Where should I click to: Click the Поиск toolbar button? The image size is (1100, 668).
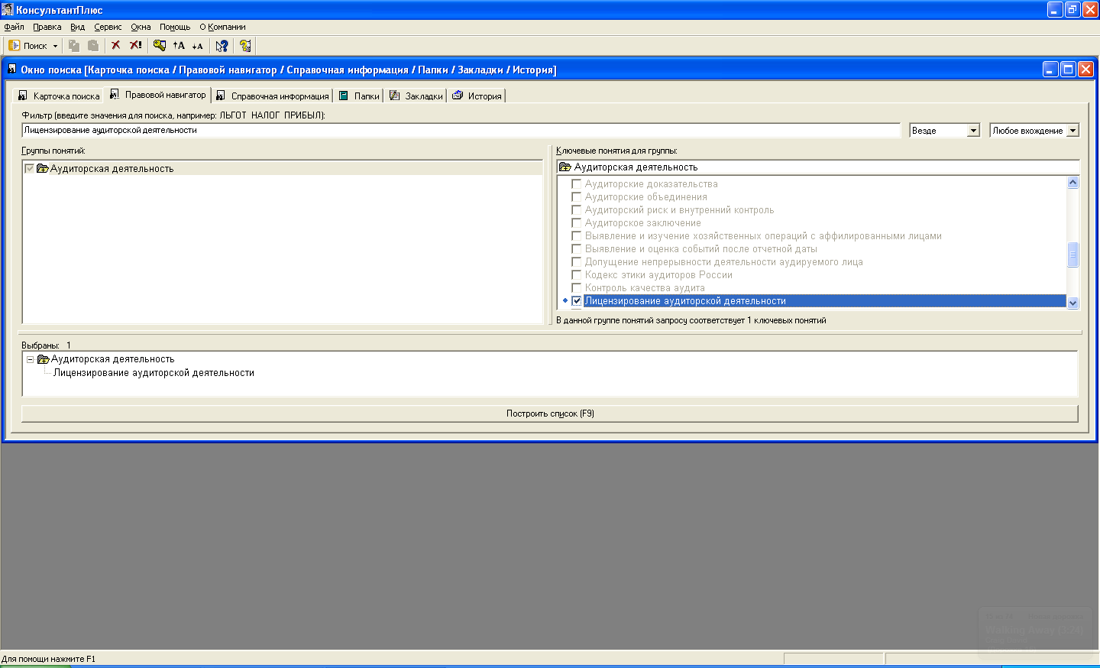pos(27,46)
